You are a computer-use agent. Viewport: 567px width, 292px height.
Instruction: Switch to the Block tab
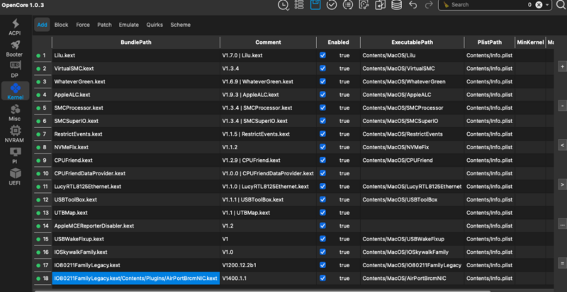coord(61,25)
